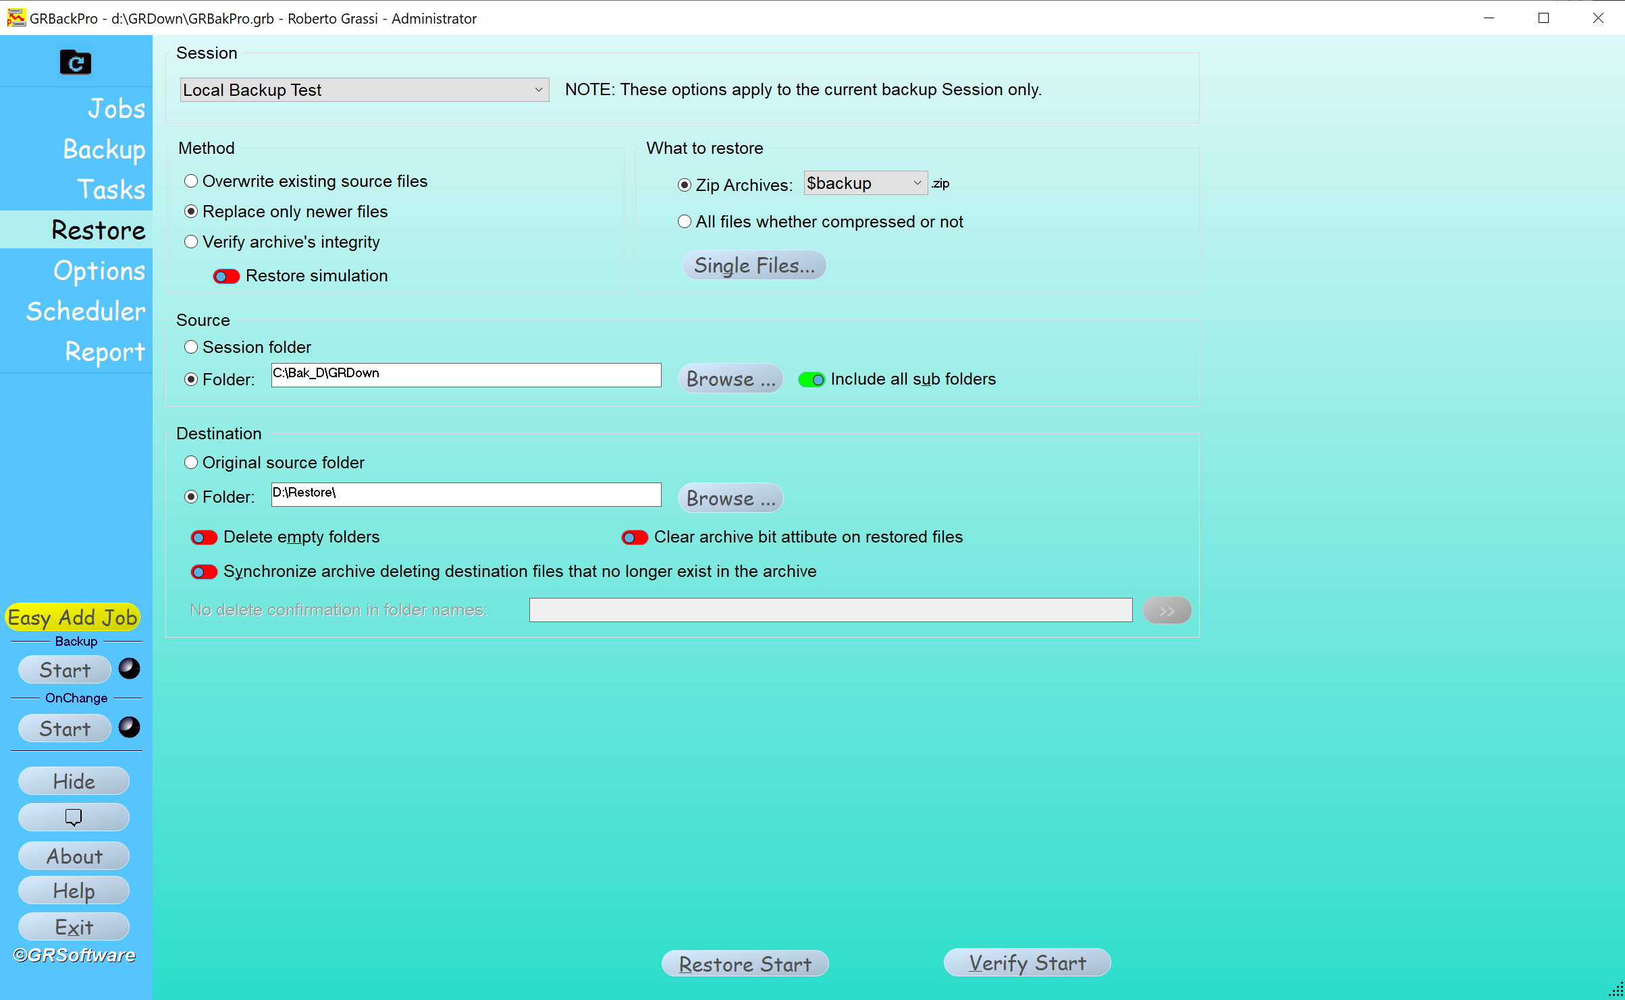Click the Jobs navigation icon
This screenshot has height=1000, width=1625.
tap(116, 108)
